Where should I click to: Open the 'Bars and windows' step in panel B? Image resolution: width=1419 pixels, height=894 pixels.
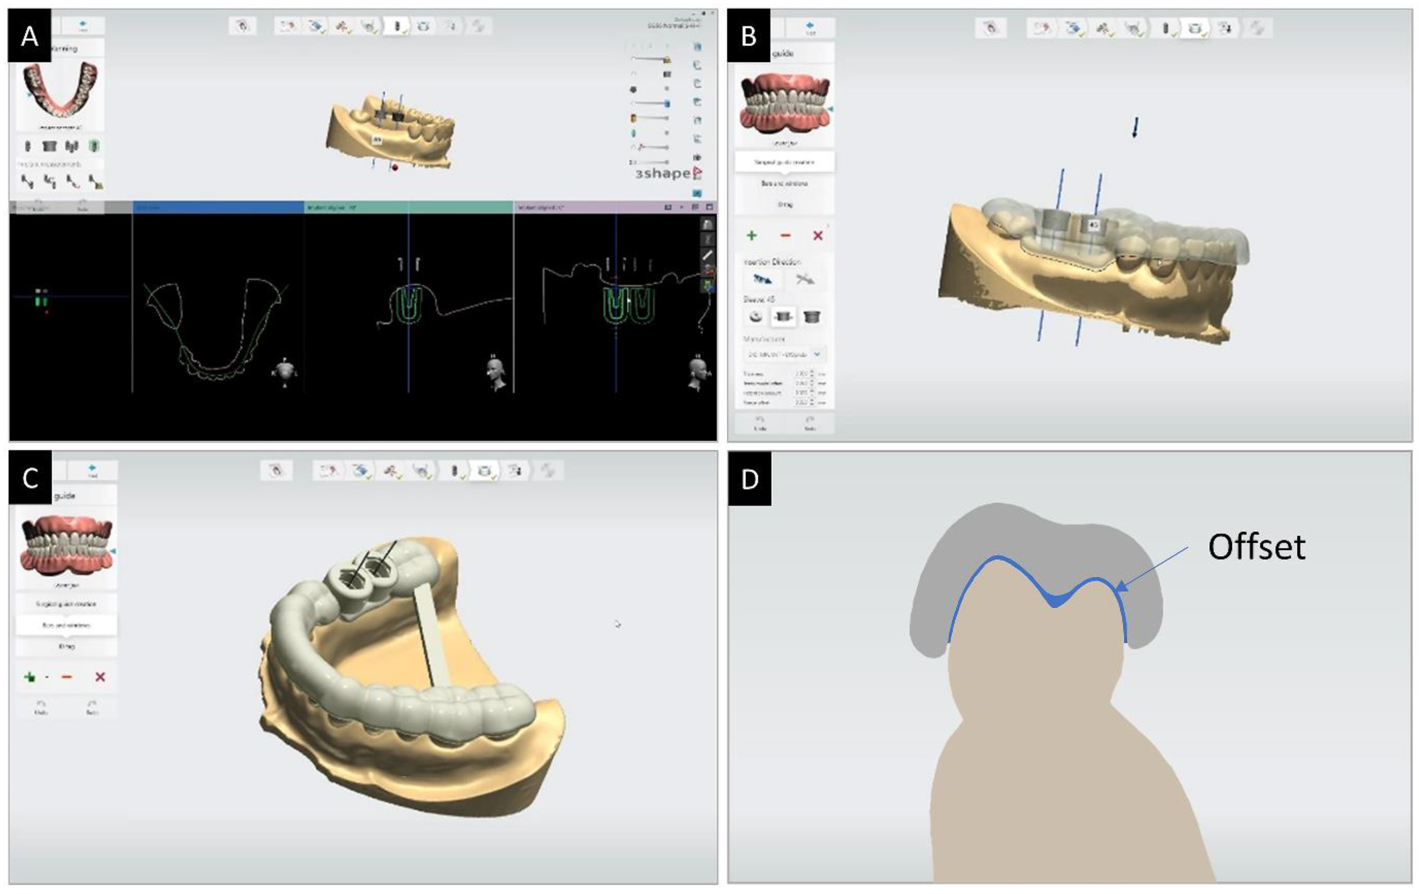click(x=784, y=183)
